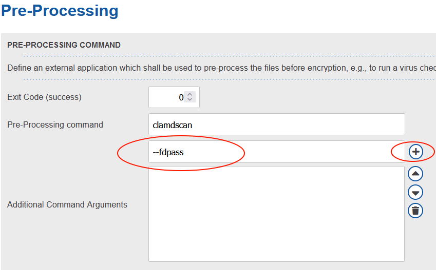Delete selected argument with trash icon
The height and width of the screenshot is (270, 436).
click(x=415, y=211)
